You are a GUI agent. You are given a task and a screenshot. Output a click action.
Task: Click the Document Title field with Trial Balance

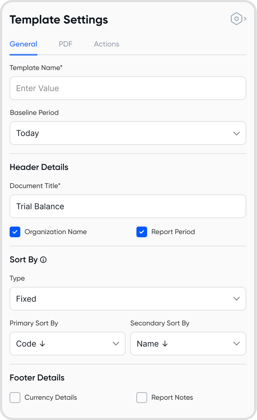point(127,206)
